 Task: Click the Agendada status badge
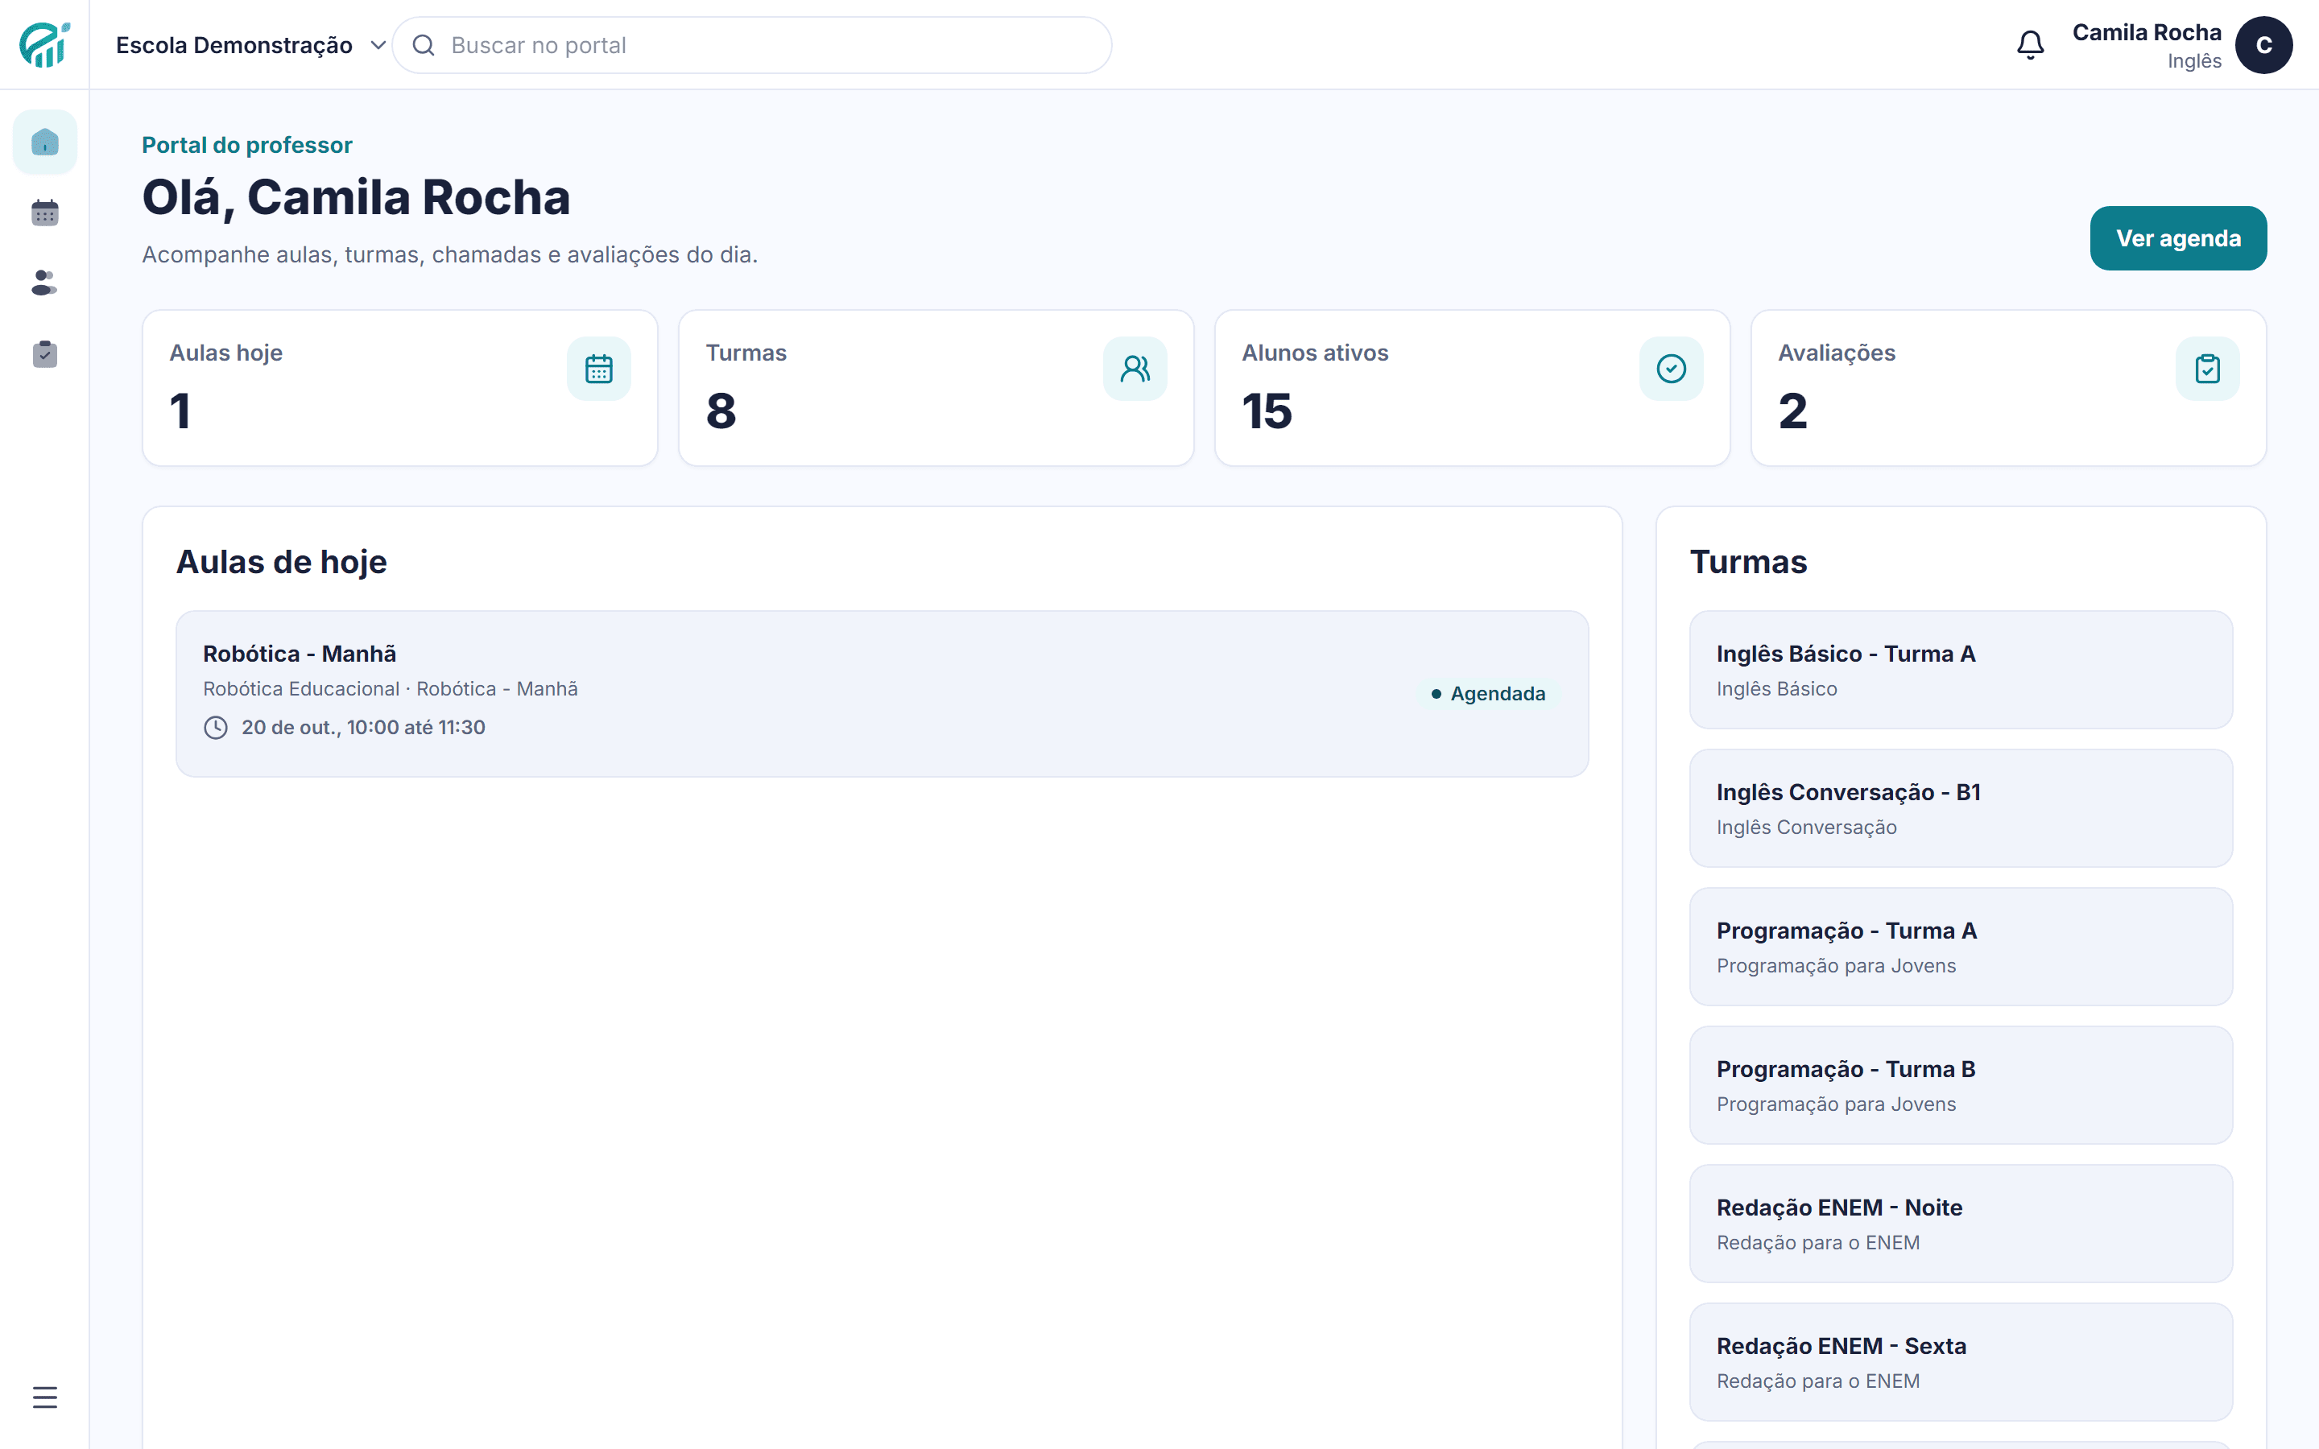(x=1488, y=694)
